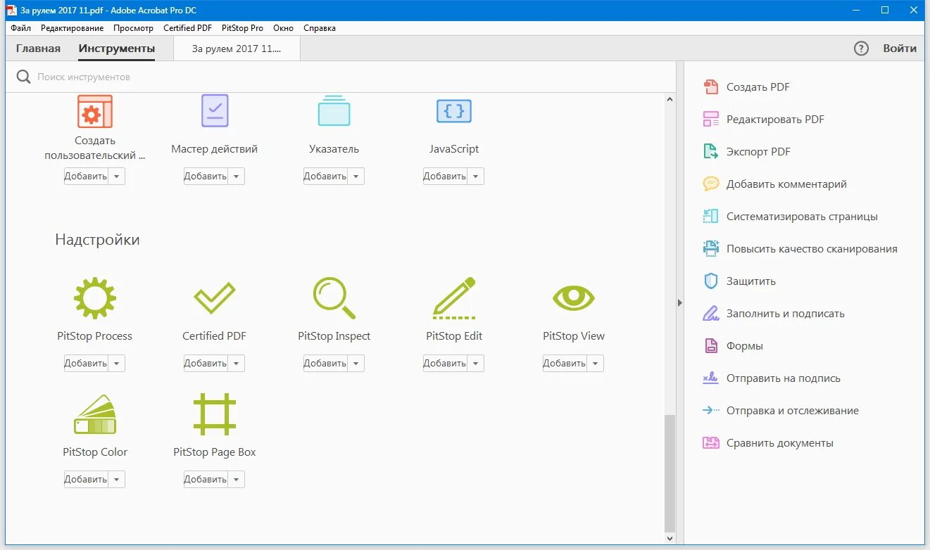Viewport: 930px width, 550px height.
Task: Collapse the right side panel arrow
Action: tap(679, 302)
